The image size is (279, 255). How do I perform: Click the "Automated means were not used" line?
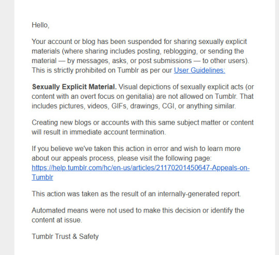pyautogui.click(x=138, y=211)
